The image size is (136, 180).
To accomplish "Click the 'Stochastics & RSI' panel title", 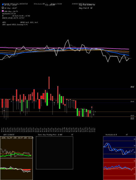I will point(116,135).
